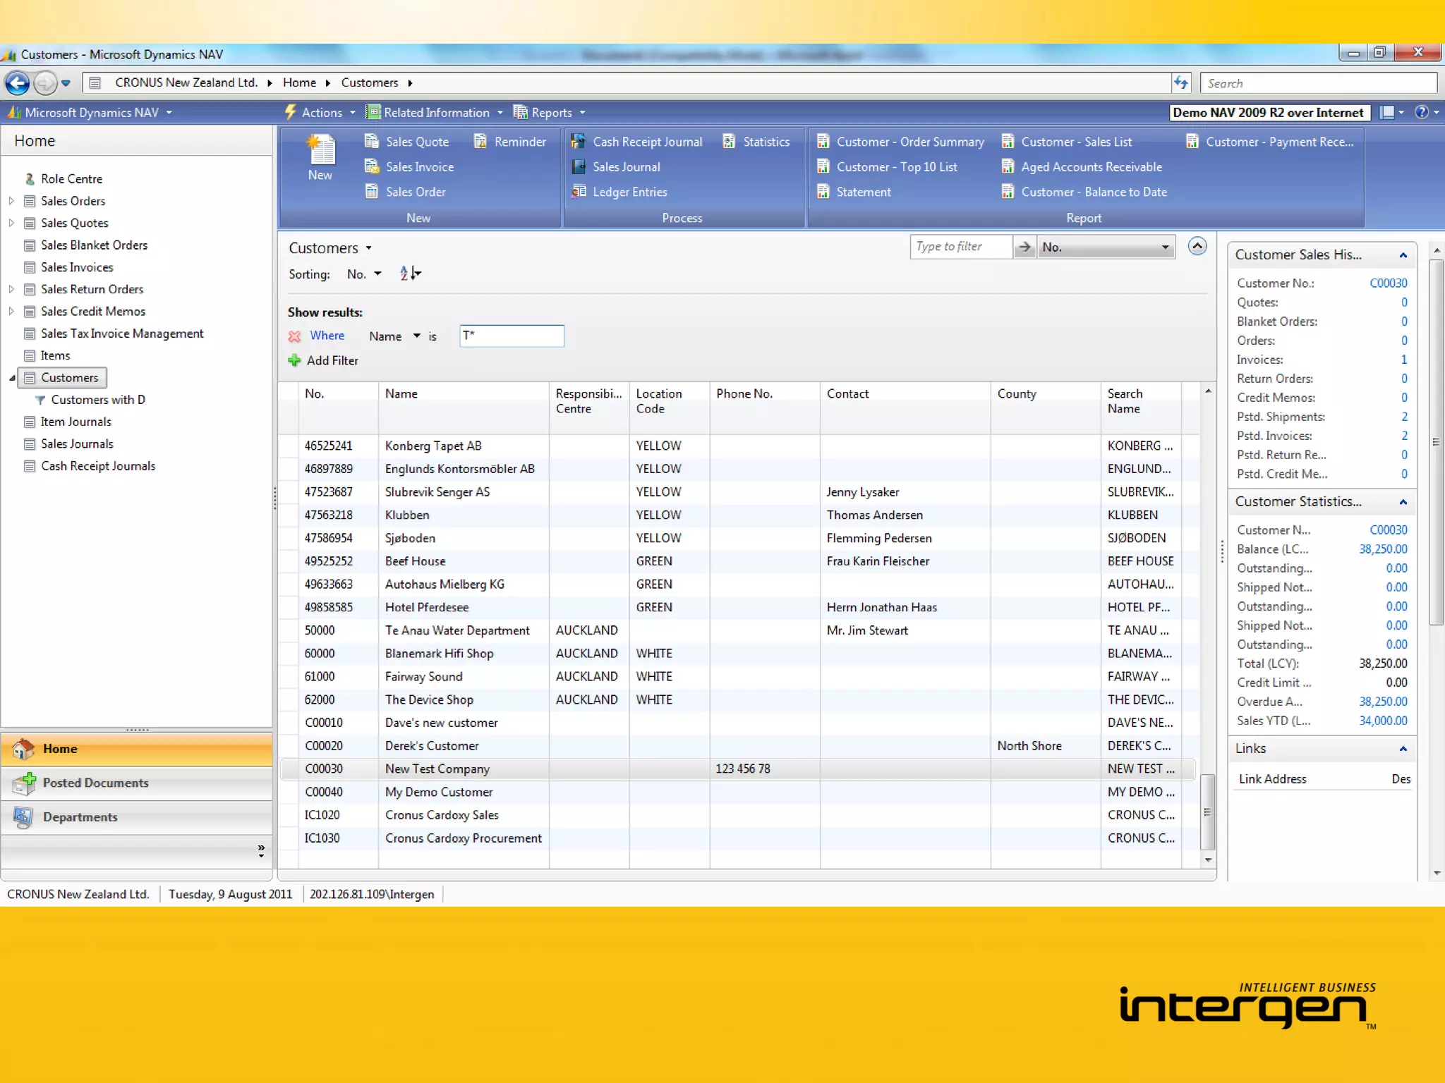Run Customer - Balance to Date report
Screen dimensions: 1445x1083
1084,192
